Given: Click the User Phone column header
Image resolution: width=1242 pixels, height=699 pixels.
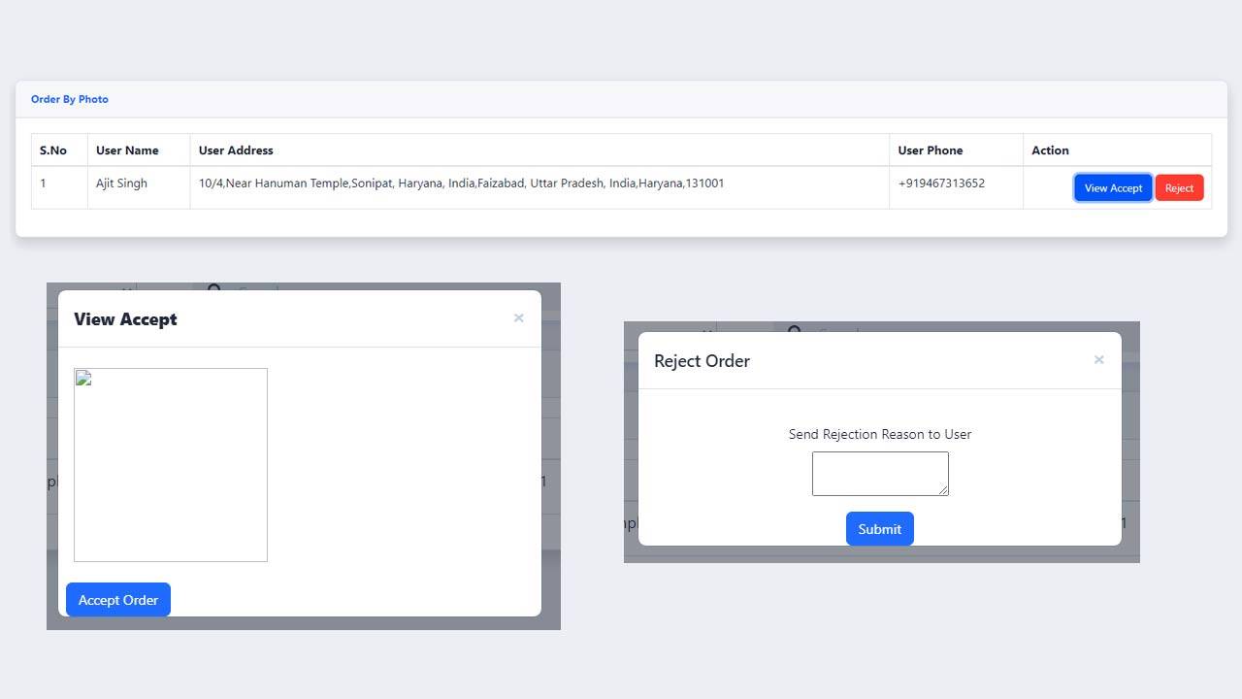Looking at the screenshot, I should pos(930,150).
